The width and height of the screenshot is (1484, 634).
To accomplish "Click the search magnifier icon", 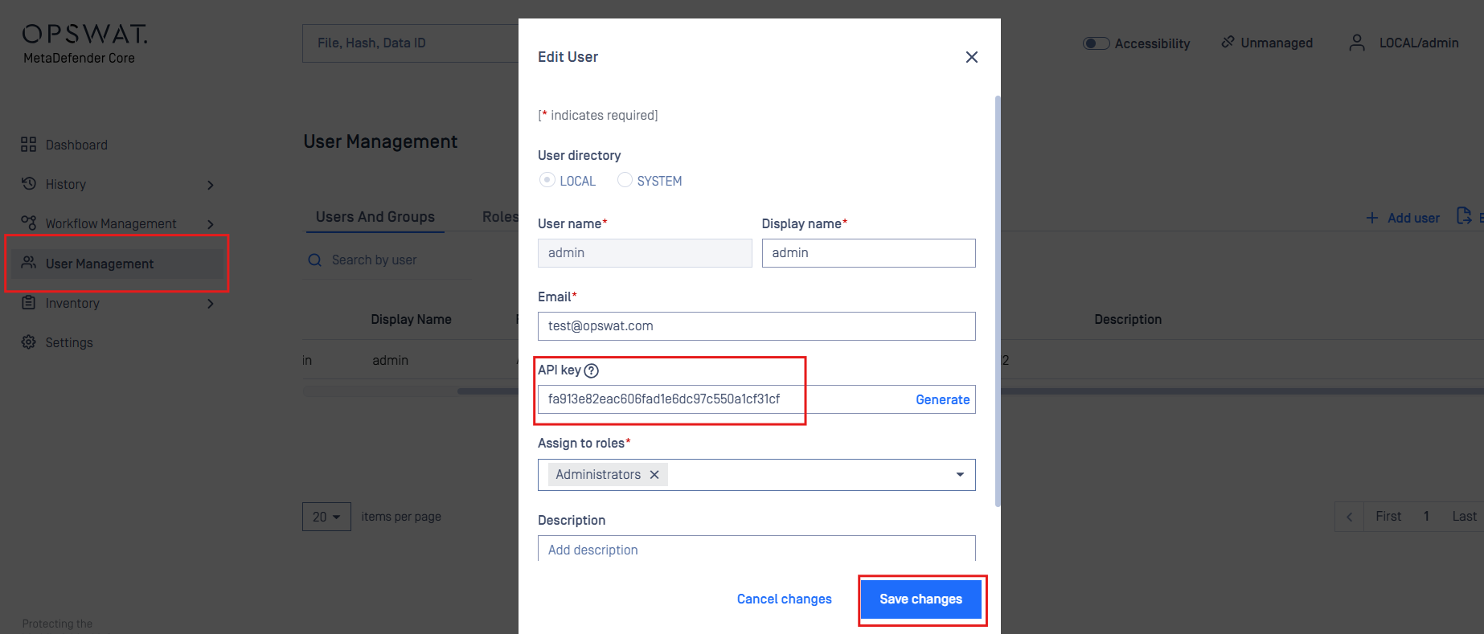I will click(x=315, y=260).
